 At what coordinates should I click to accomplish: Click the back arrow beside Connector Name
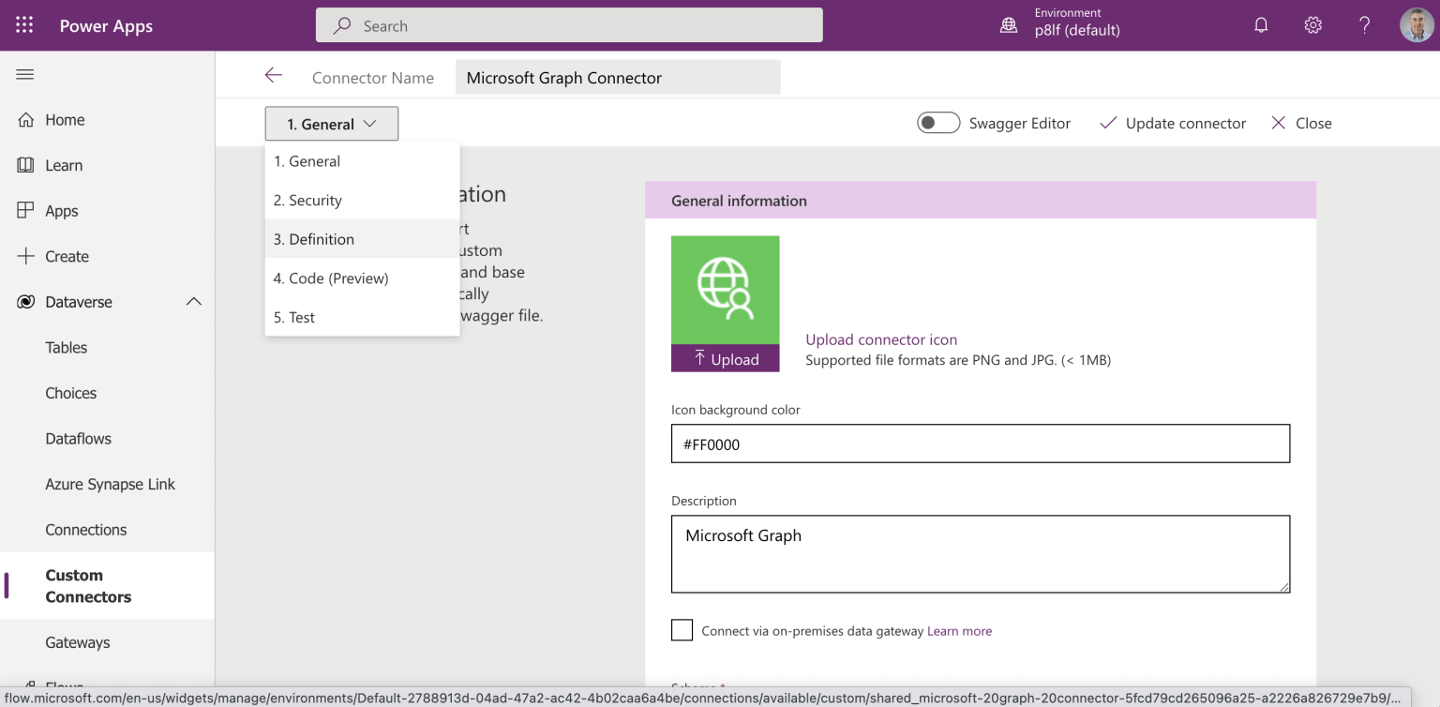pyautogui.click(x=273, y=76)
